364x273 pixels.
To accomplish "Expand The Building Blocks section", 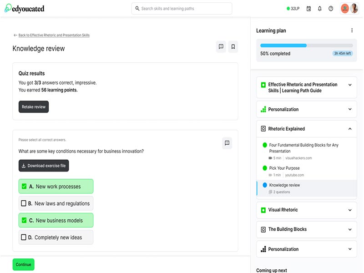I will click(x=349, y=230).
